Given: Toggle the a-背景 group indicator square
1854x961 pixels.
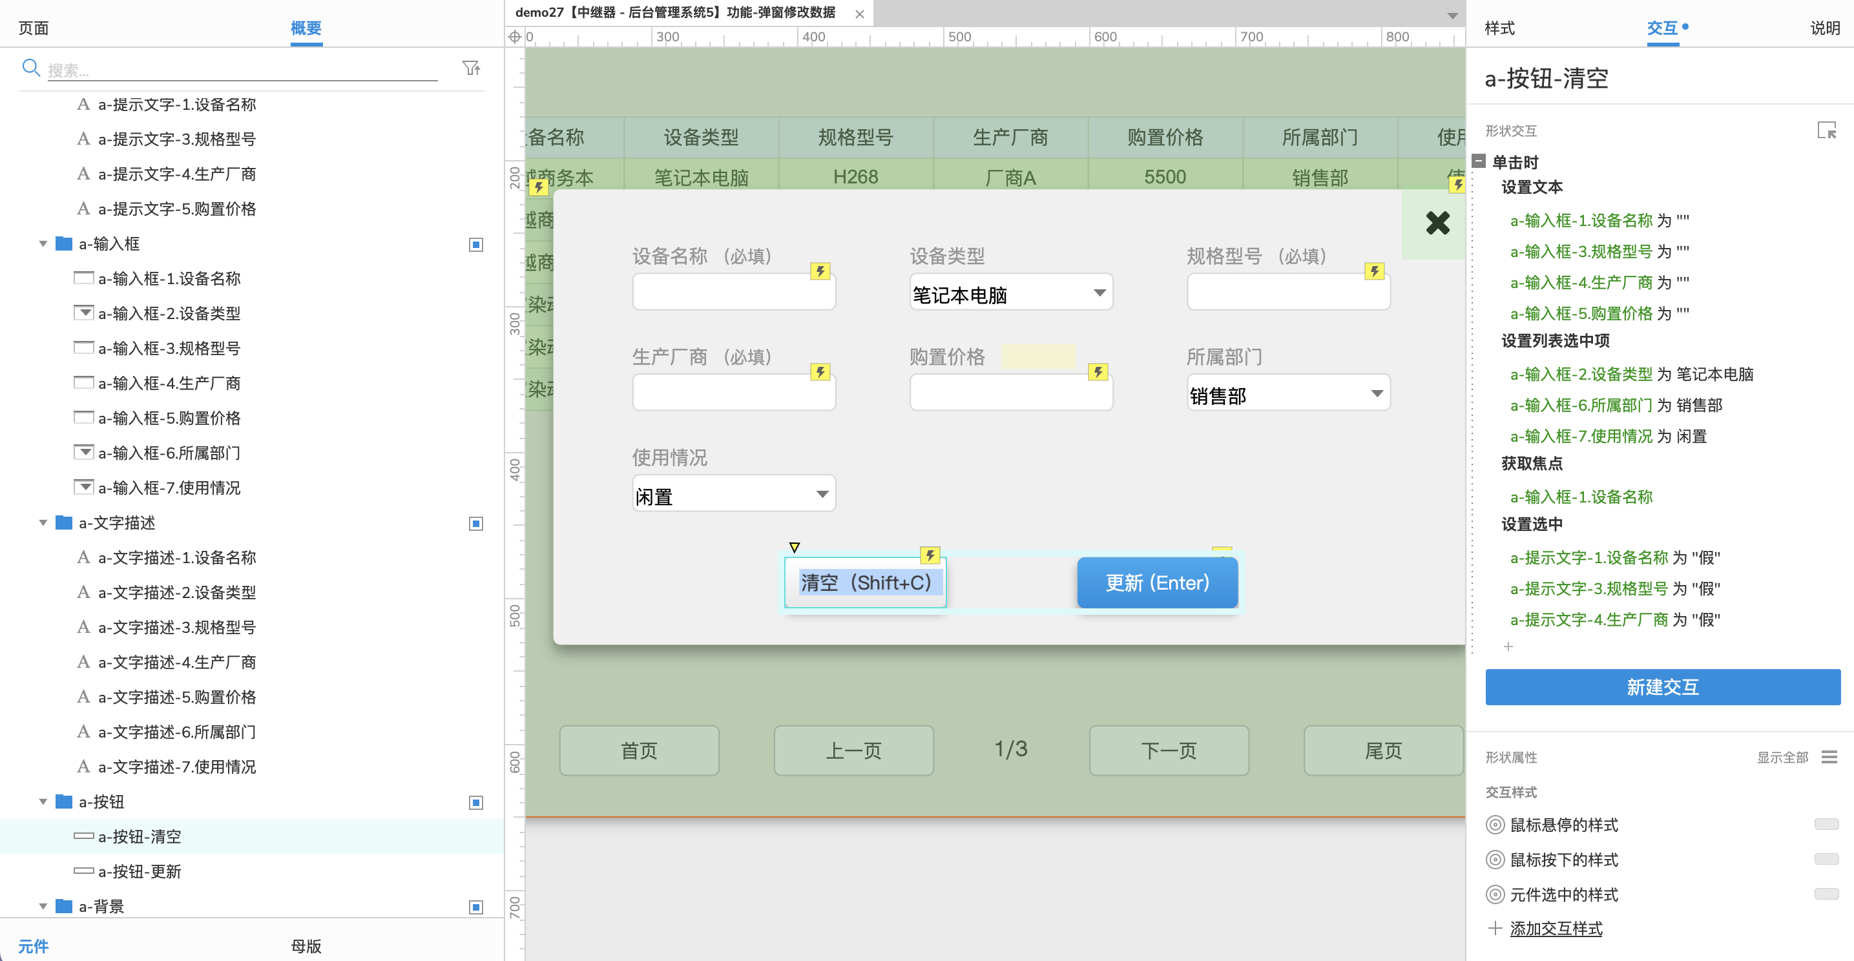Looking at the screenshot, I should pyautogui.click(x=475, y=907).
